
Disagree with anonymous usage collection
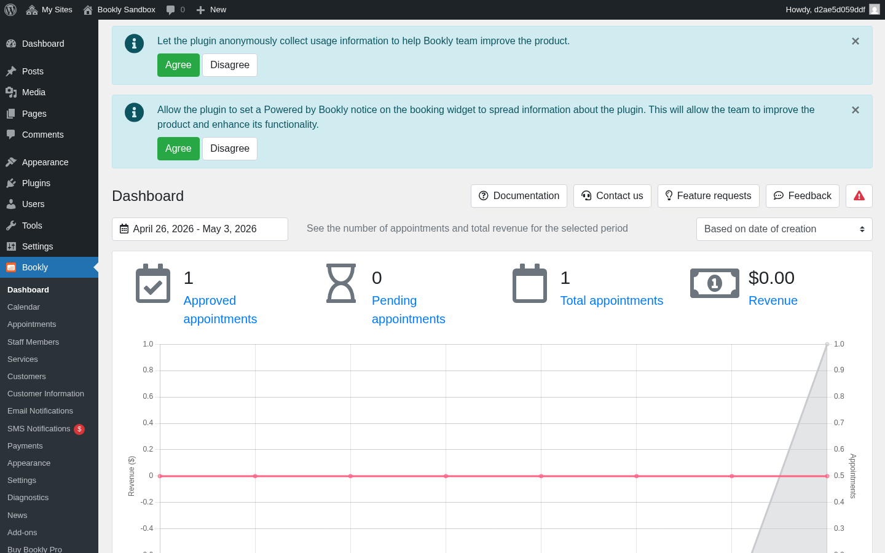tap(230, 65)
